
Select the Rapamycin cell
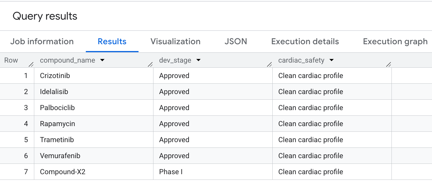[x=94, y=124]
